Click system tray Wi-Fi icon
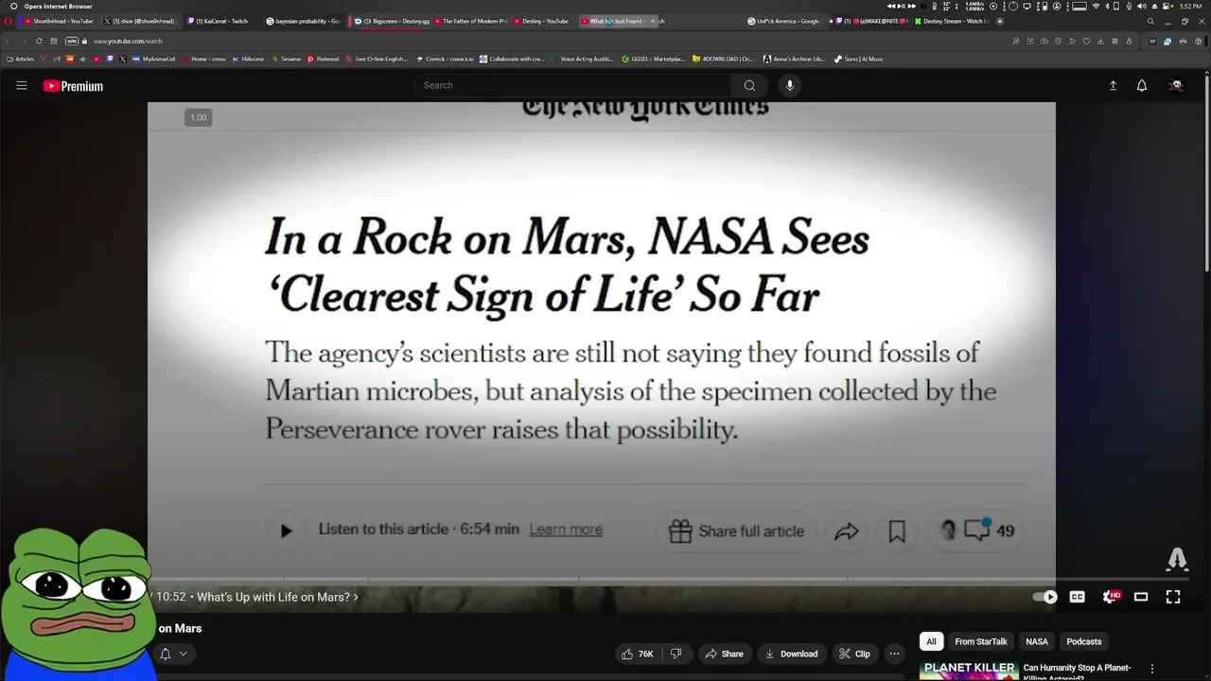 (1096, 7)
